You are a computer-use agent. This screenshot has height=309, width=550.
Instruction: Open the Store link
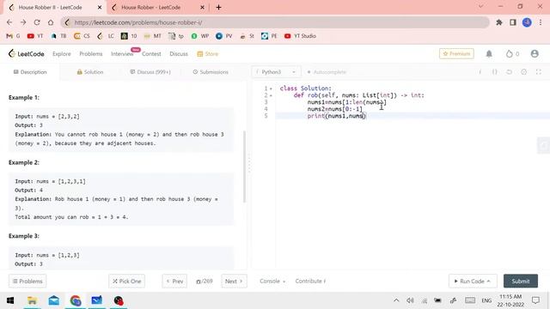(x=208, y=53)
